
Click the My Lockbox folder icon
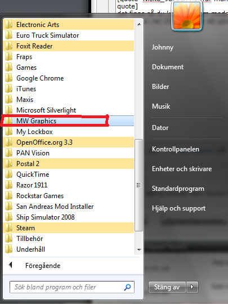coord(8,132)
